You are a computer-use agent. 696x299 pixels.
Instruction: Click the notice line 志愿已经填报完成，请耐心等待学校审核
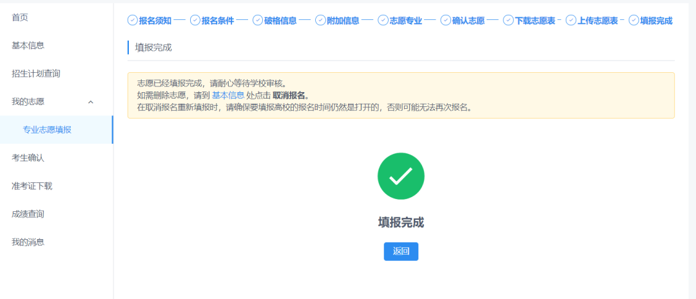pyautogui.click(x=212, y=83)
